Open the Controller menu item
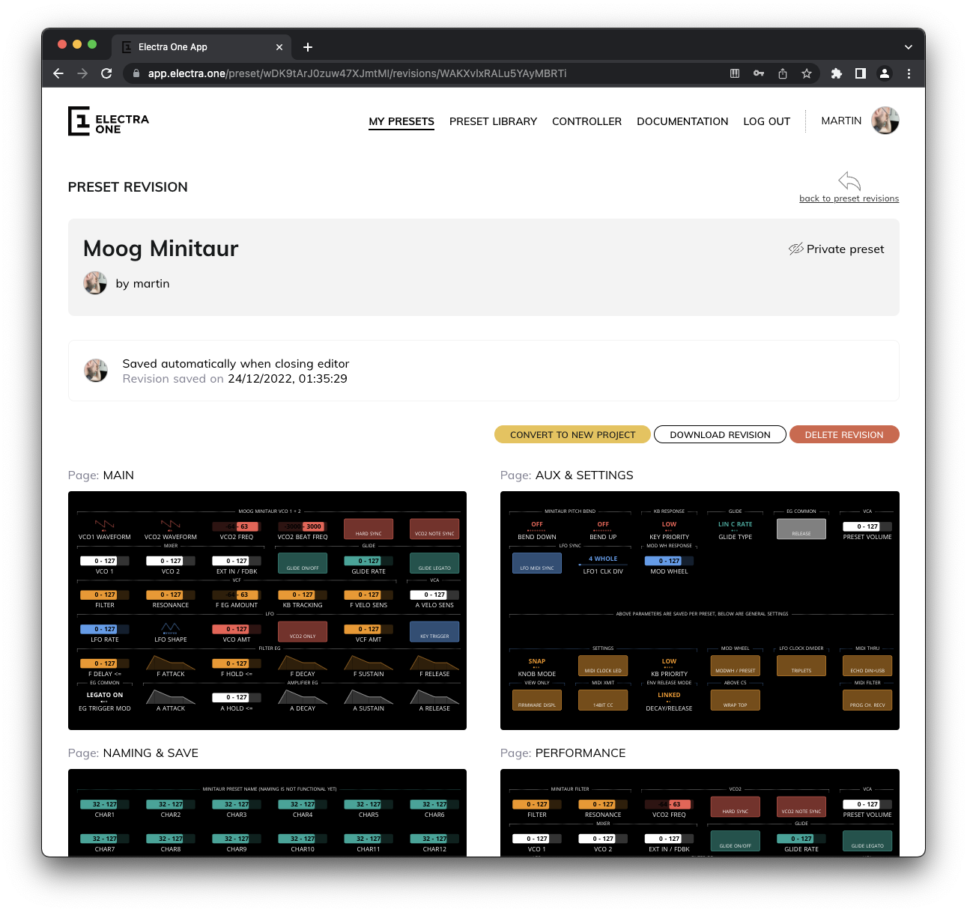The image size is (967, 912). click(586, 121)
